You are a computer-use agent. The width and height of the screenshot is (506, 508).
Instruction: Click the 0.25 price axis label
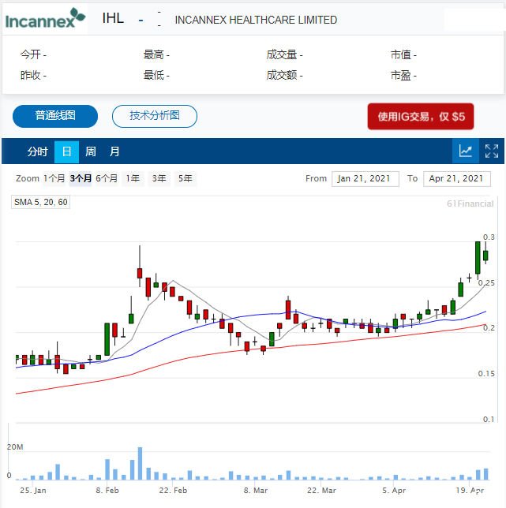[486, 283]
